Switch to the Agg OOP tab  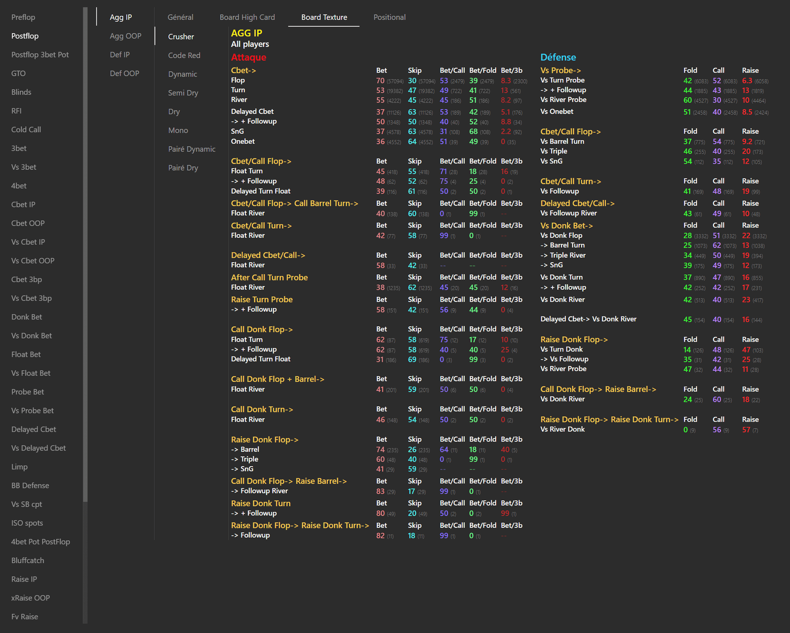click(x=125, y=36)
